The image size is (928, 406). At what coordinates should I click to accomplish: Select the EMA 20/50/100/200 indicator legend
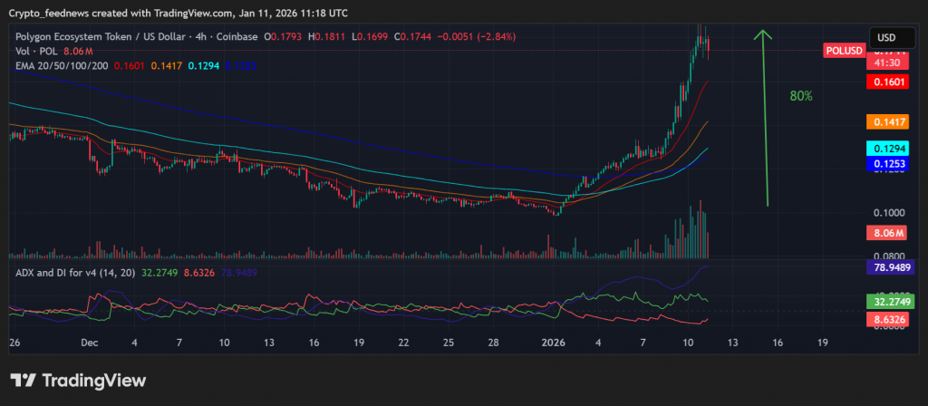click(x=62, y=65)
